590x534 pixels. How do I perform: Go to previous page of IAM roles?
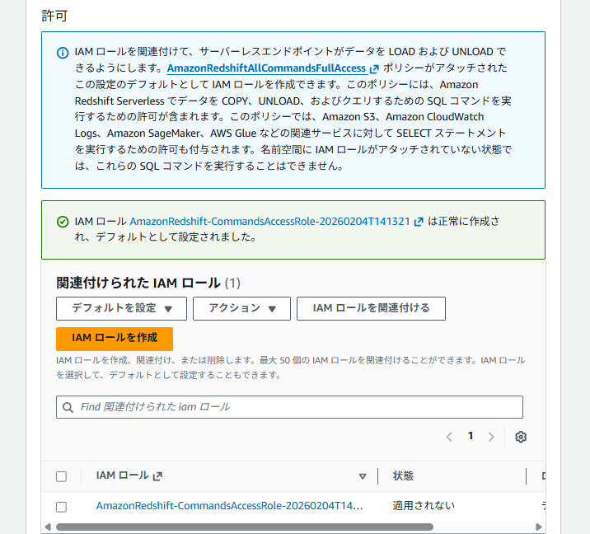(x=449, y=437)
